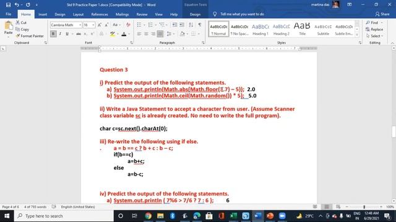Toggle strikethrough formatting
Image resolution: width=396 pixels, height=222 pixels.
click(x=79, y=34)
